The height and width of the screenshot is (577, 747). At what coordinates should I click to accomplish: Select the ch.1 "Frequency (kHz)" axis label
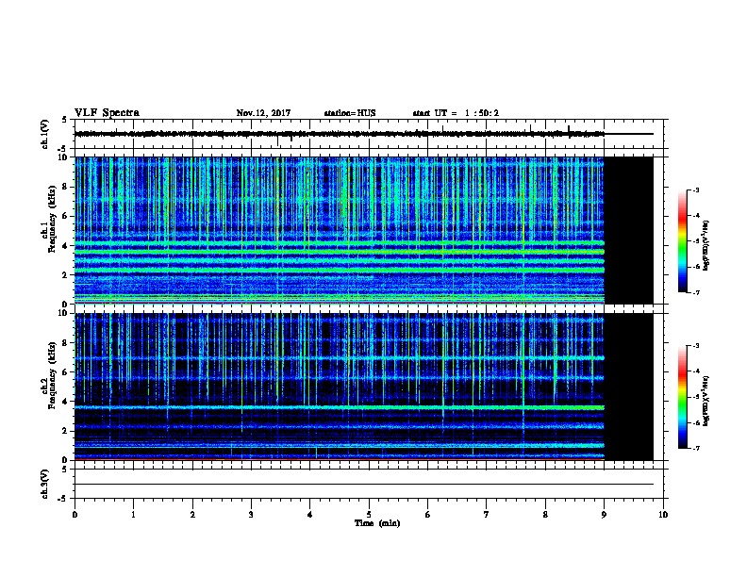[52, 219]
